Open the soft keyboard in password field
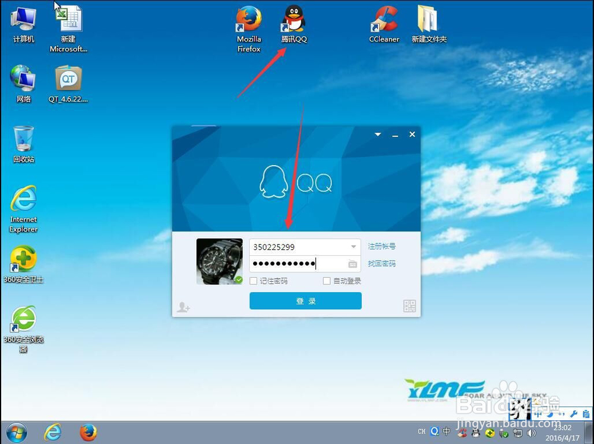 coord(353,264)
